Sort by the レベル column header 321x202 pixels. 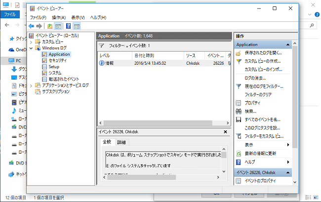(x=115, y=55)
